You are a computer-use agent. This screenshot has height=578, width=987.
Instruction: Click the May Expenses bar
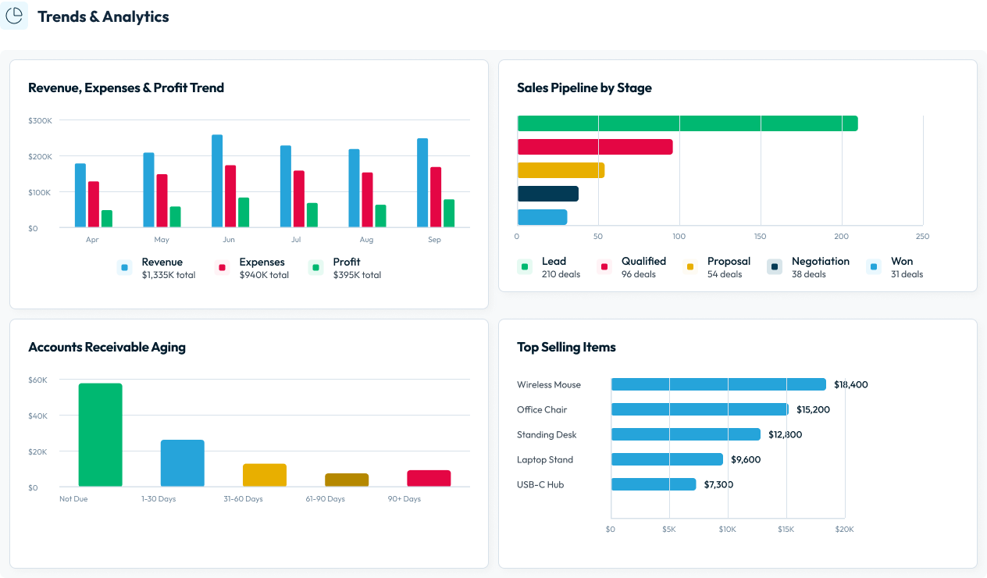pyautogui.click(x=162, y=201)
